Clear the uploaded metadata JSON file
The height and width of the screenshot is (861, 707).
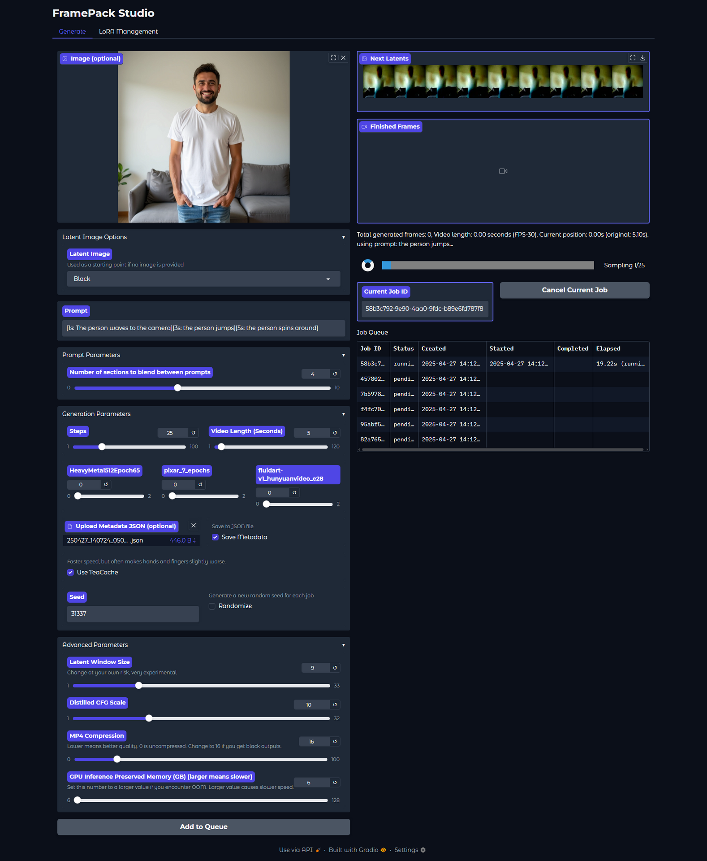[194, 526]
